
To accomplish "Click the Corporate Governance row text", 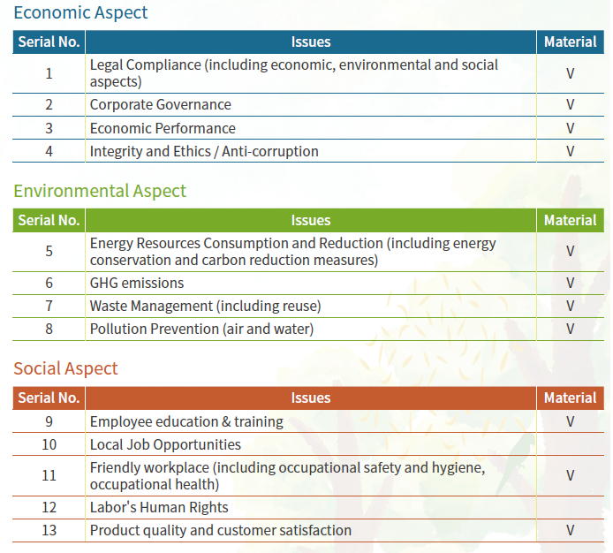I will tap(160, 105).
